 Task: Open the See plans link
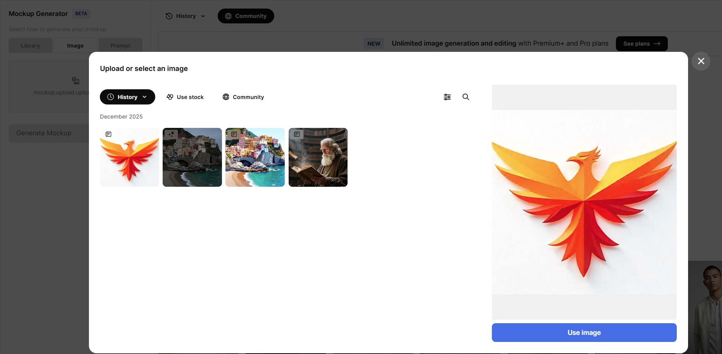click(641, 44)
